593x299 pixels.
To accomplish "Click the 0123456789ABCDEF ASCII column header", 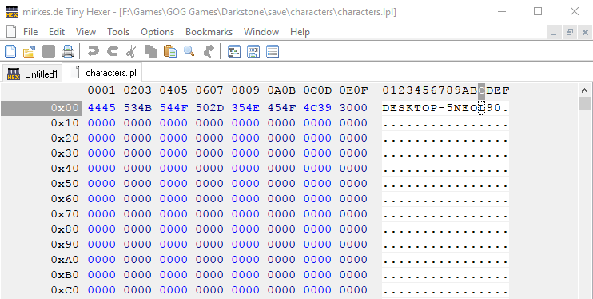I will (x=445, y=90).
